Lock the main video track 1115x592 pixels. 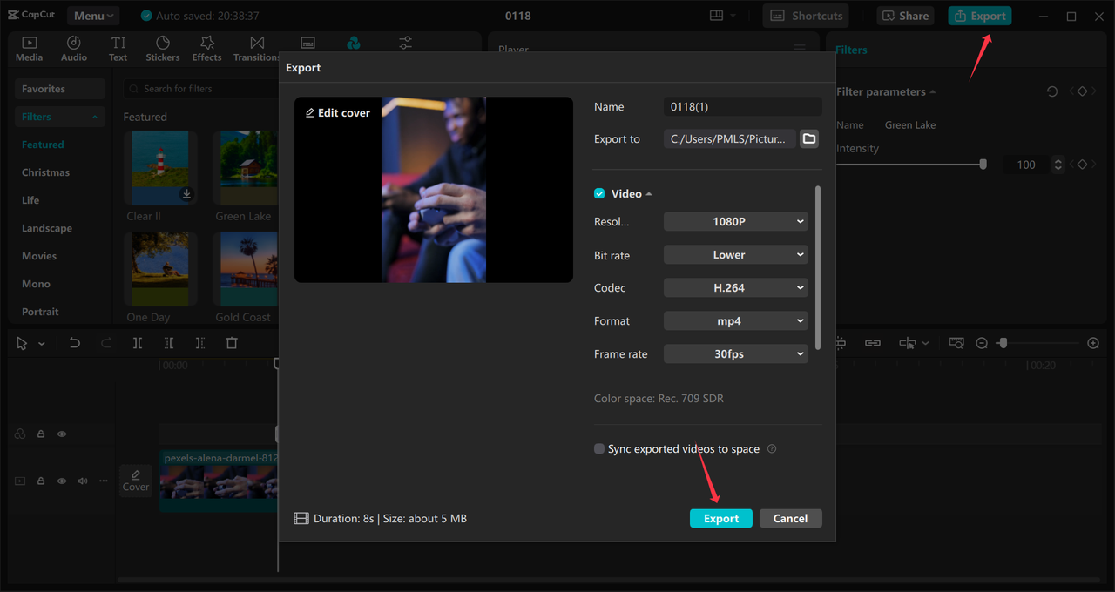pos(41,481)
